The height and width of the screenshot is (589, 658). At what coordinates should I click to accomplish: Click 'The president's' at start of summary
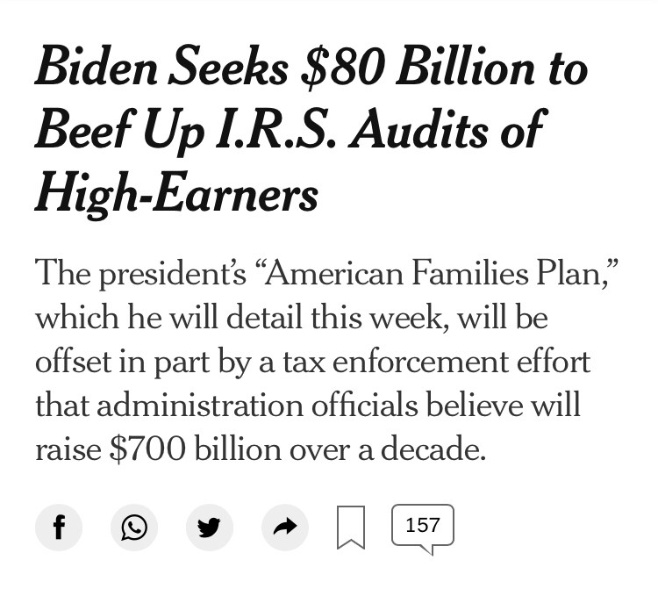coord(140,275)
